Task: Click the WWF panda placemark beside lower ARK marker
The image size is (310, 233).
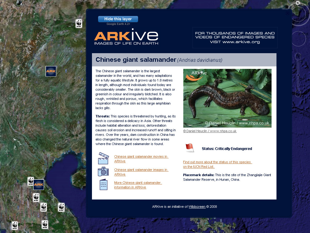Action: [30, 181]
